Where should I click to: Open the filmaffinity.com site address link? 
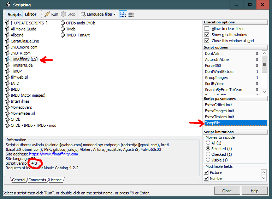53,154
